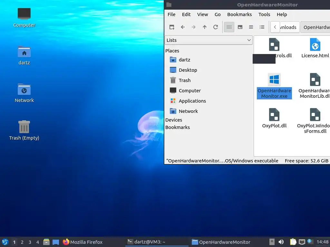The width and height of the screenshot is (330, 247).
Task: Open the View menu
Action: click(x=202, y=14)
